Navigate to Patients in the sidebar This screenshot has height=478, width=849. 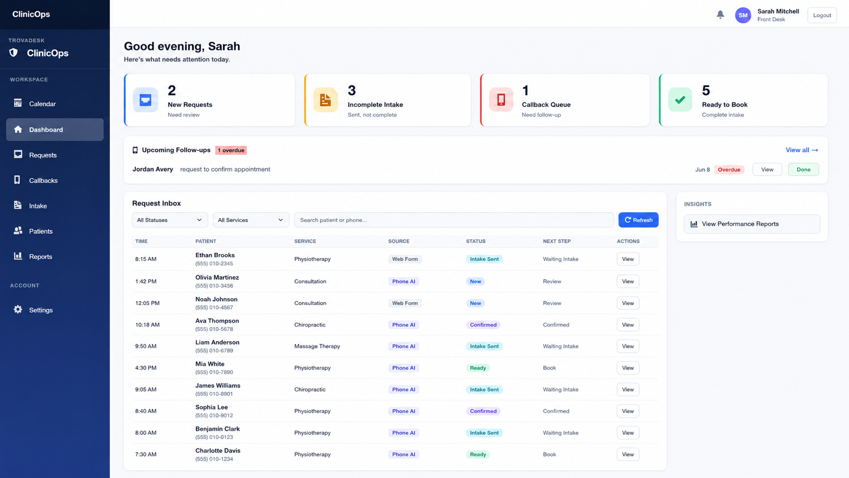pos(55,231)
